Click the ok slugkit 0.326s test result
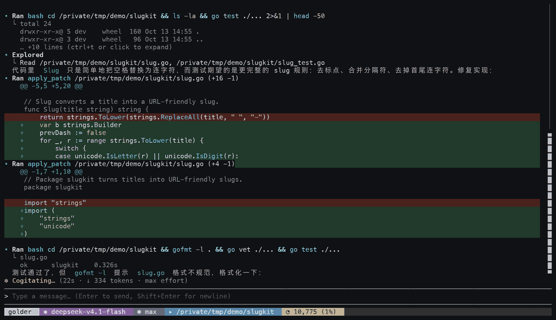Viewport: 556px width, 320px height. pyautogui.click(x=69, y=265)
